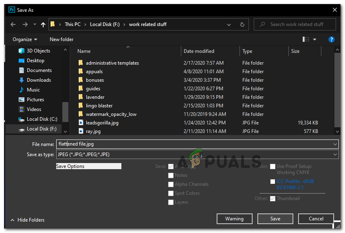The image size is (345, 233).
Task: Click the help question mark icon
Action: (332, 39)
